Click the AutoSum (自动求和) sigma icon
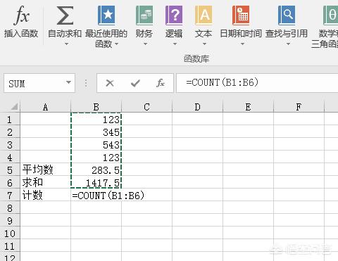The width and height of the screenshot is (338, 261). click(x=65, y=15)
